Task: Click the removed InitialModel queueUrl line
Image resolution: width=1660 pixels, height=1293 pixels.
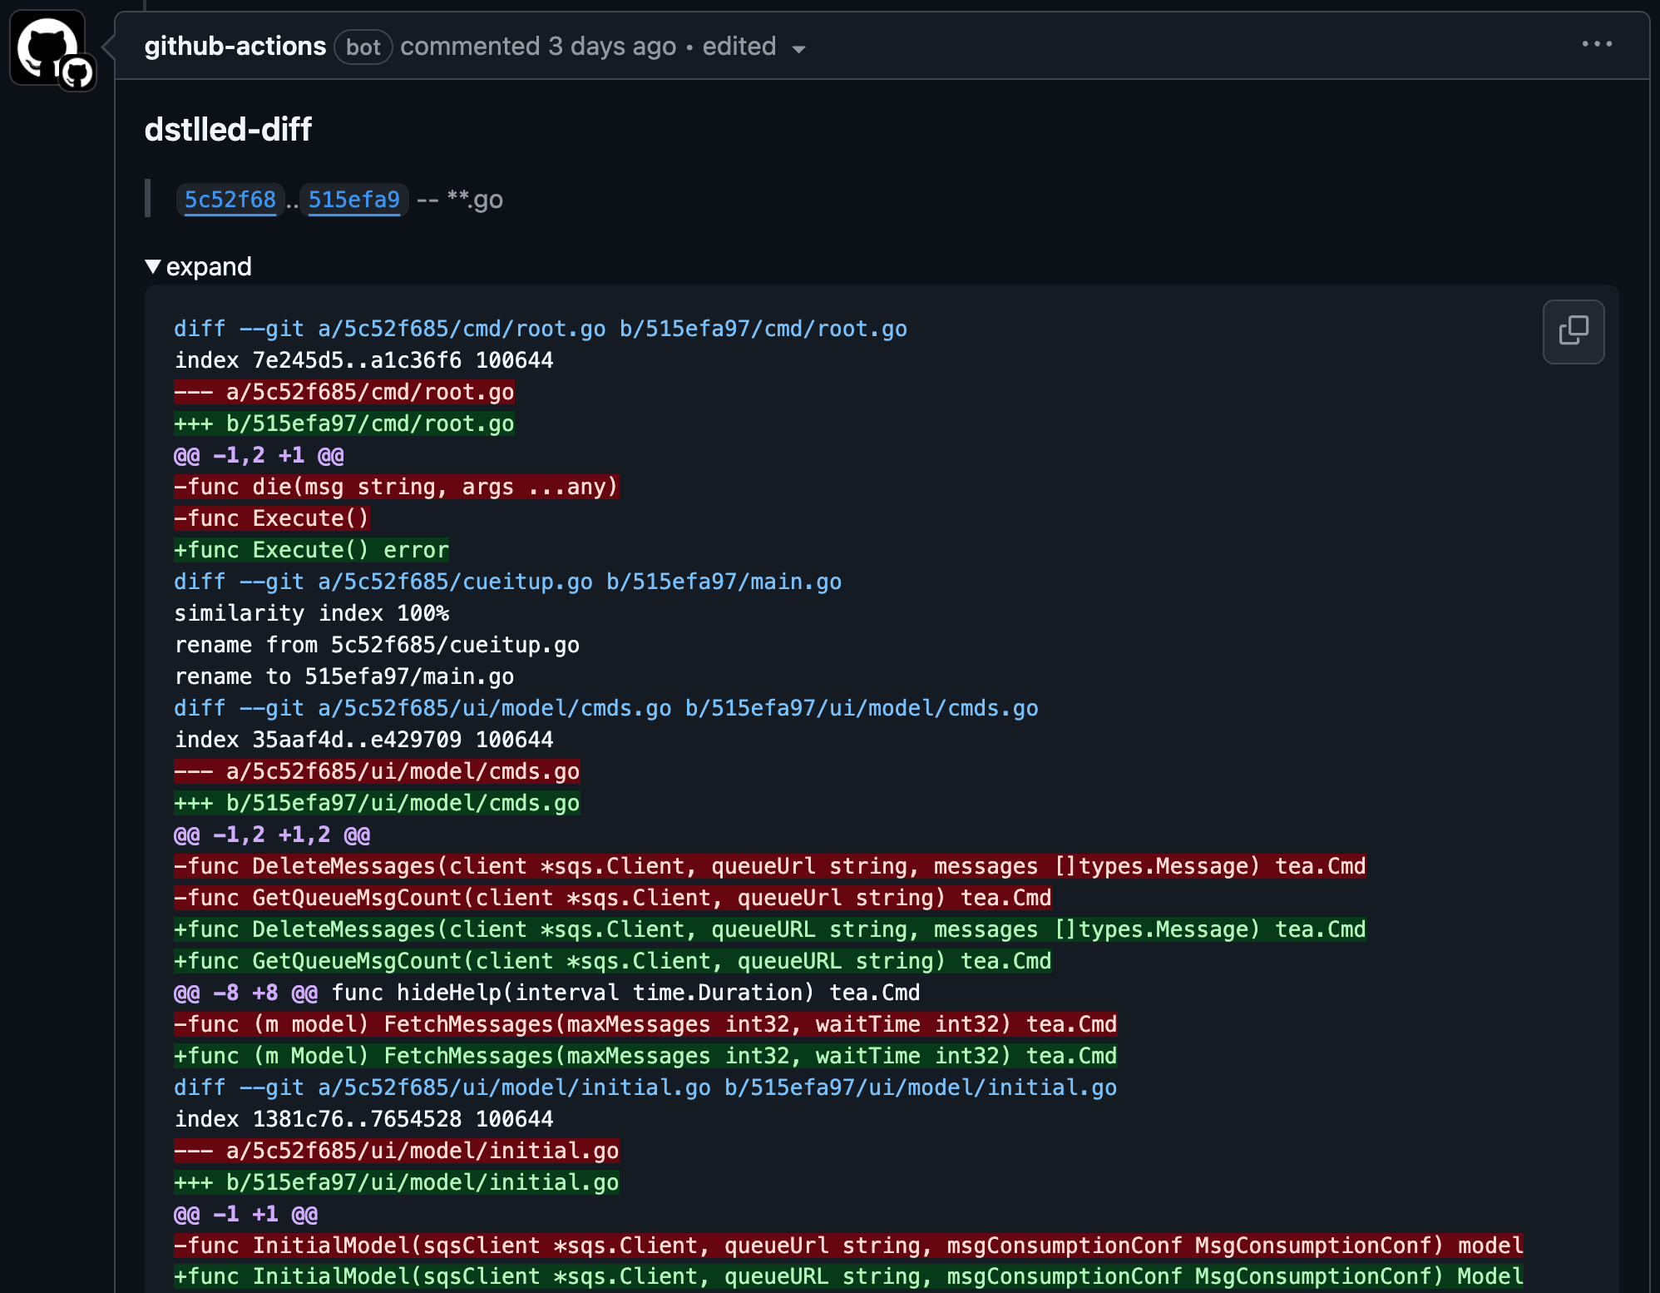Action: 849,1246
